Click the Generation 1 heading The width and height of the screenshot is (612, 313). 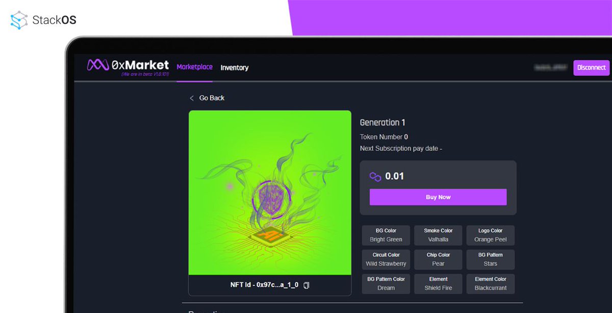(x=382, y=123)
